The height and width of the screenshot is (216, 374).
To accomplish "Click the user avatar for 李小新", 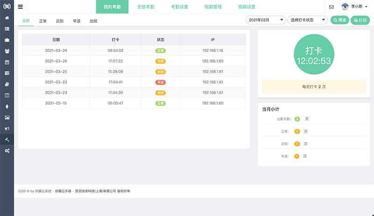I will pos(345,7).
